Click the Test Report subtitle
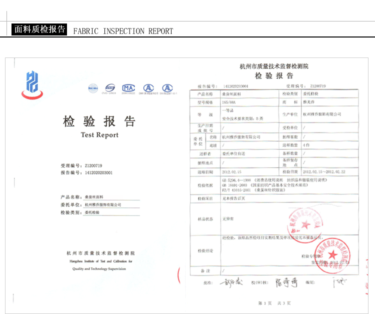Screen dimensions: 375x314 point(99,135)
